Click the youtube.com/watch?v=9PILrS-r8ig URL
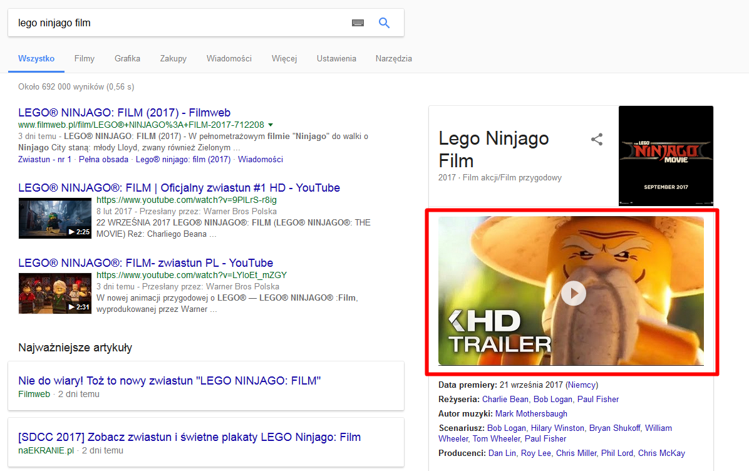The width and height of the screenshot is (749, 471). pyautogui.click(x=187, y=200)
